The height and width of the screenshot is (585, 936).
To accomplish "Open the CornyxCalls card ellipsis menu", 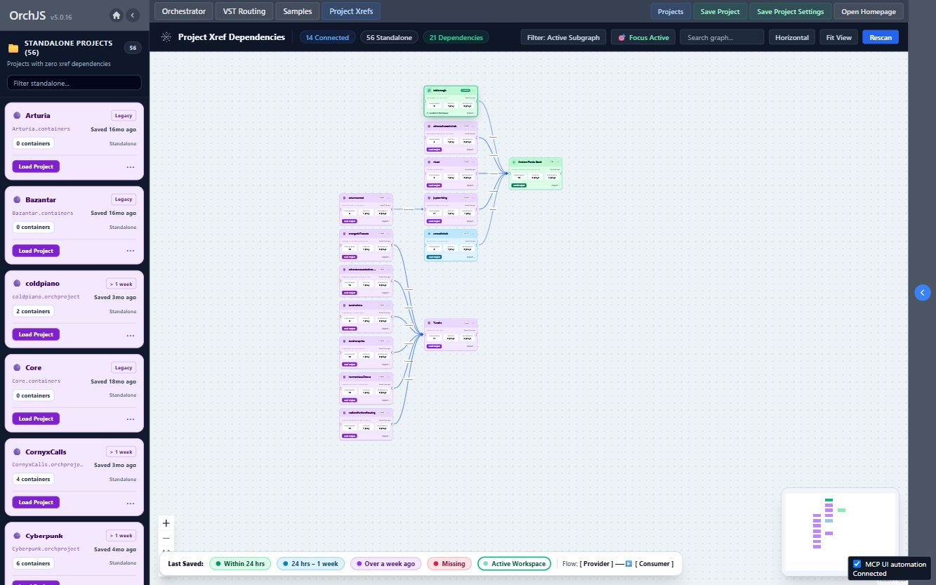I will click(131, 502).
